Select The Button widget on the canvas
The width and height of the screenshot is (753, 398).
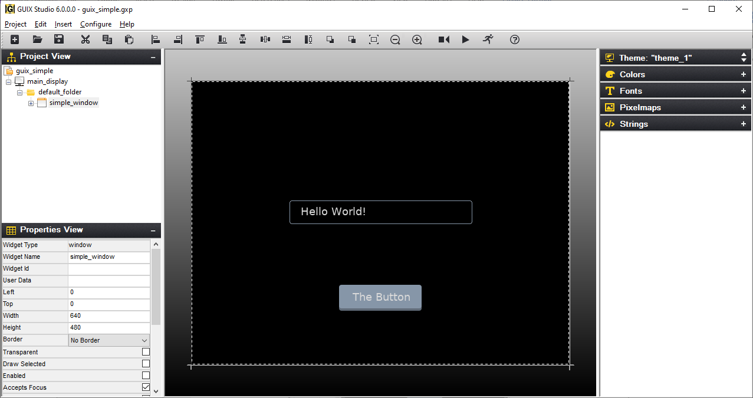[x=380, y=297]
